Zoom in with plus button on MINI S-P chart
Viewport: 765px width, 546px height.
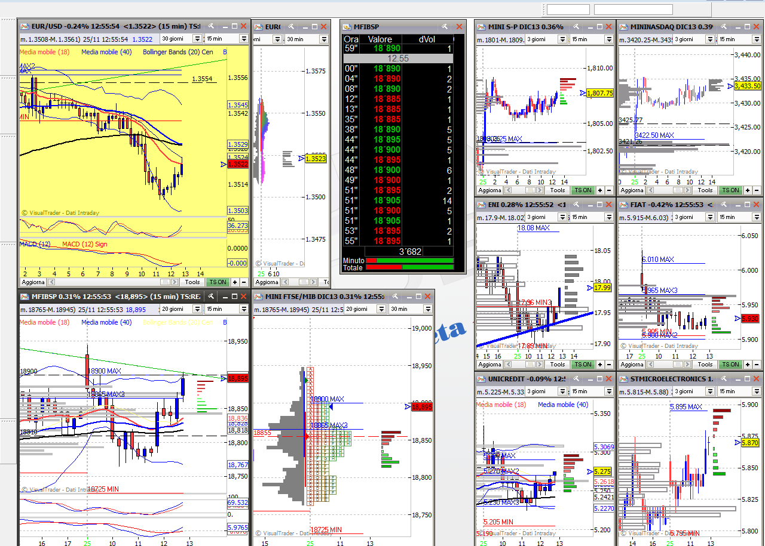click(599, 190)
